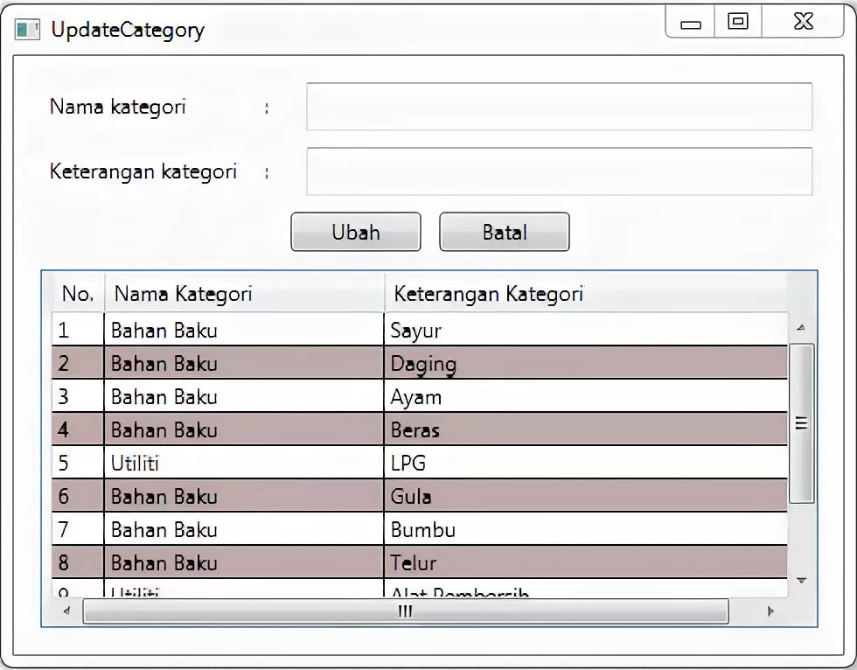
Task: Select the Telur cell in row 8
Action: [586, 562]
